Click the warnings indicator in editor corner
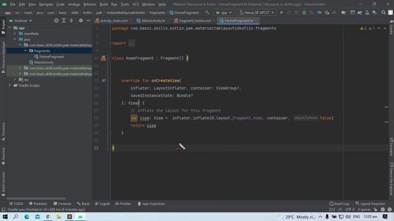The width and height of the screenshot is (394, 221). (368, 28)
